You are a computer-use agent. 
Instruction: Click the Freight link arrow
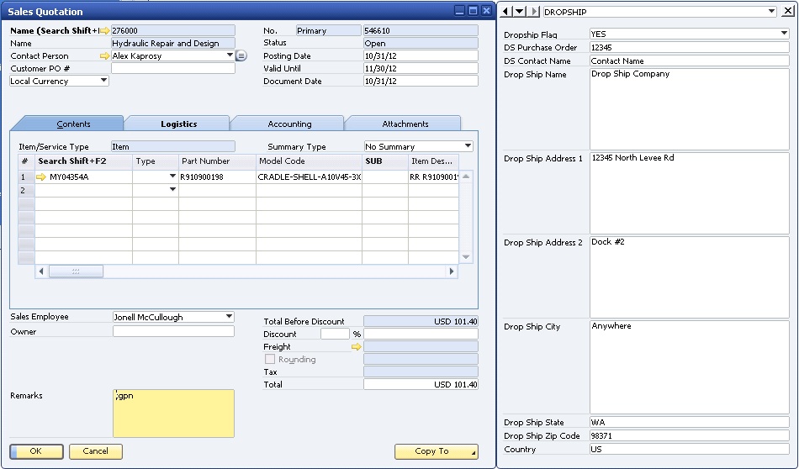(357, 346)
